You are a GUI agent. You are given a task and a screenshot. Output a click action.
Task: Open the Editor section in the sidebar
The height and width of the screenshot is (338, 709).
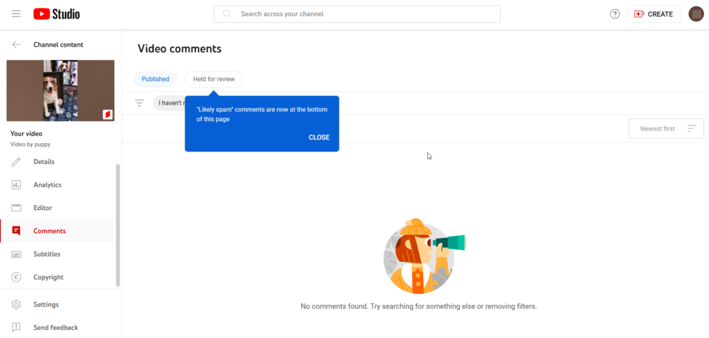(x=43, y=208)
